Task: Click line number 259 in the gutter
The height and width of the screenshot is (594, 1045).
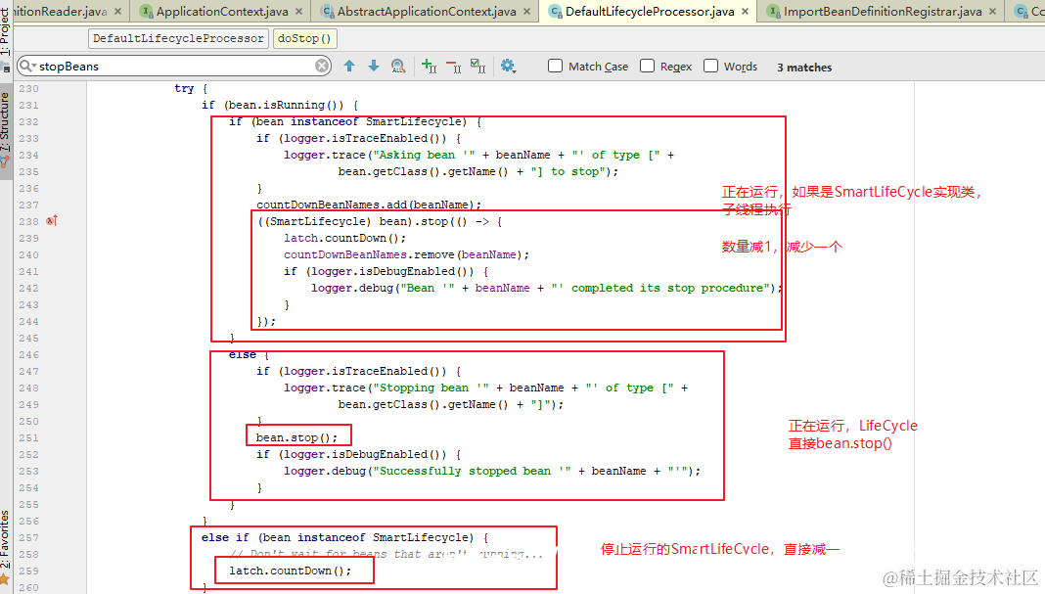Action: click(28, 571)
